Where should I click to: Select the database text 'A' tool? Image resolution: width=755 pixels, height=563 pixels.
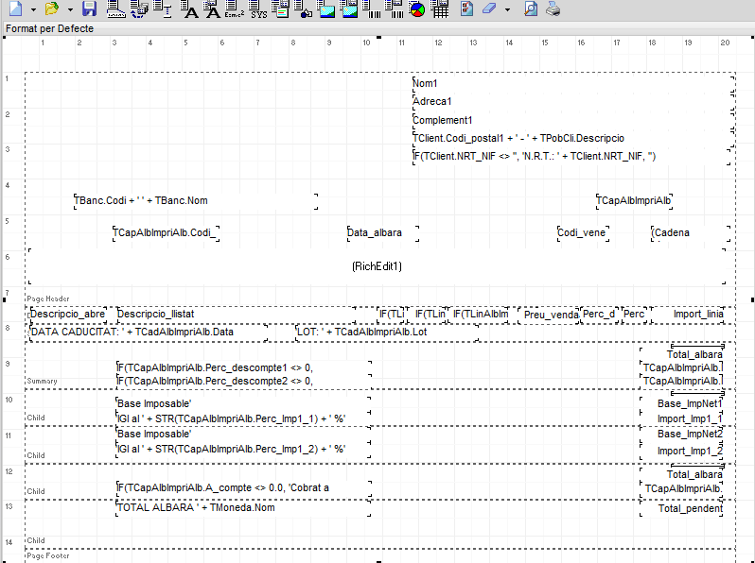(x=212, y=9)
